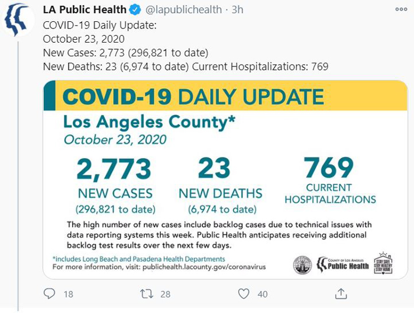Screen dimensions: 414x314
Task: Click the retweet arrows icon
Action: pyautogui.click(x=147, y=294)
